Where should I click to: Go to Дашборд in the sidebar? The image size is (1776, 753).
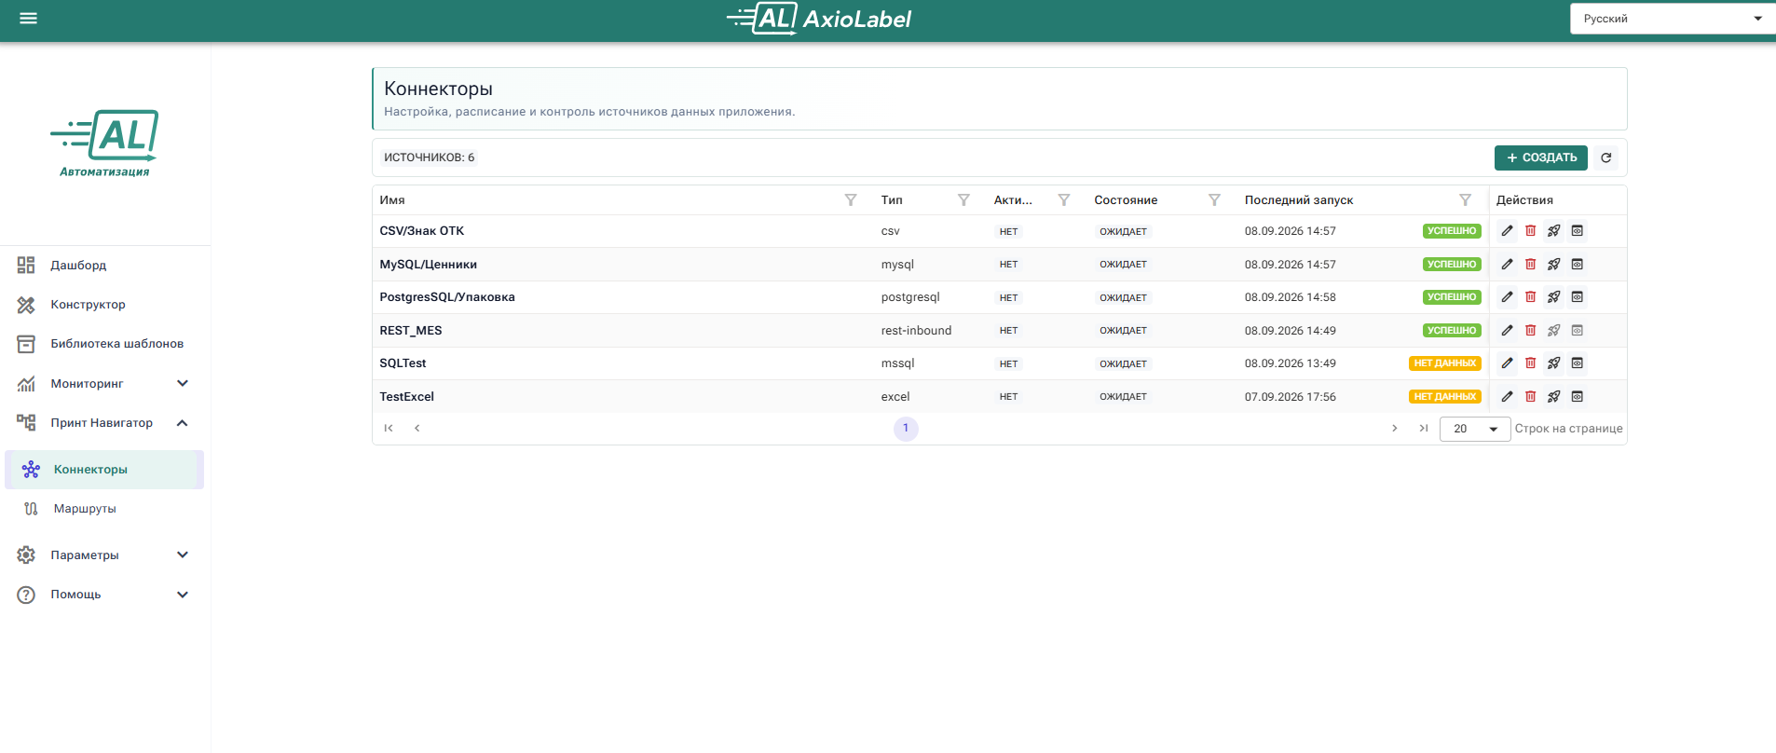click(104, 266)
